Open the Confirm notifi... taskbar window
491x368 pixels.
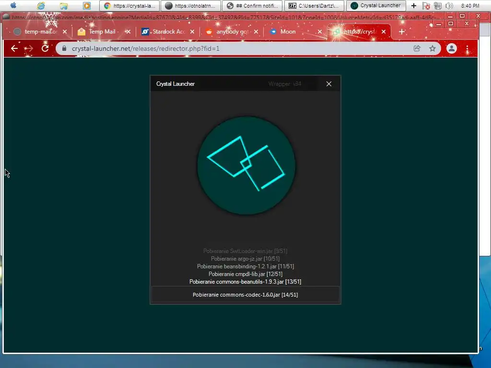coord(252,6)
